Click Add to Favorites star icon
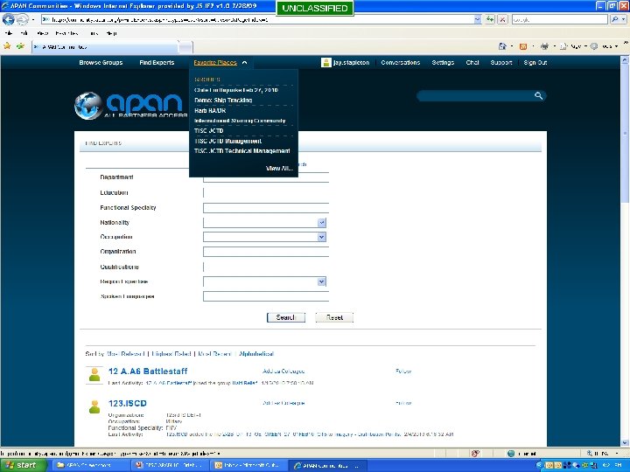This screenshot has width=630, height=472. [x=20, y=46]
